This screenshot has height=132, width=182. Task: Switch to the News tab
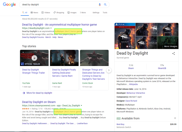click(x=34, y=12)
